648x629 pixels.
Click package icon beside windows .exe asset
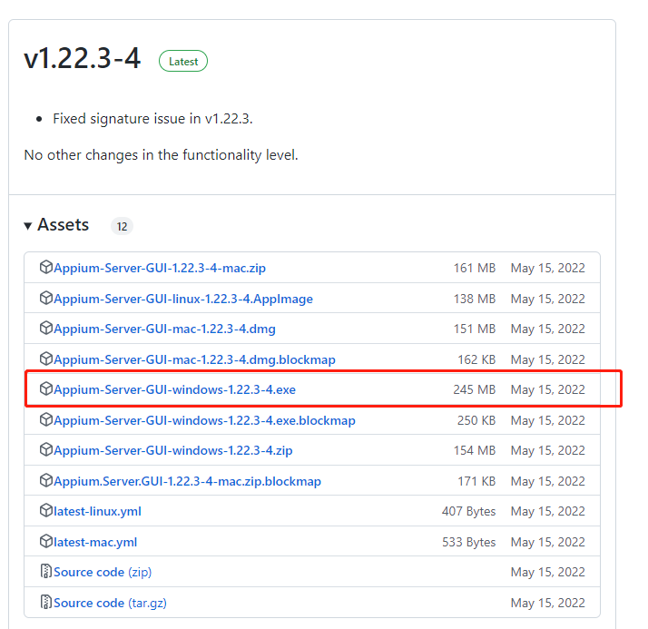(x=46, y=388)
